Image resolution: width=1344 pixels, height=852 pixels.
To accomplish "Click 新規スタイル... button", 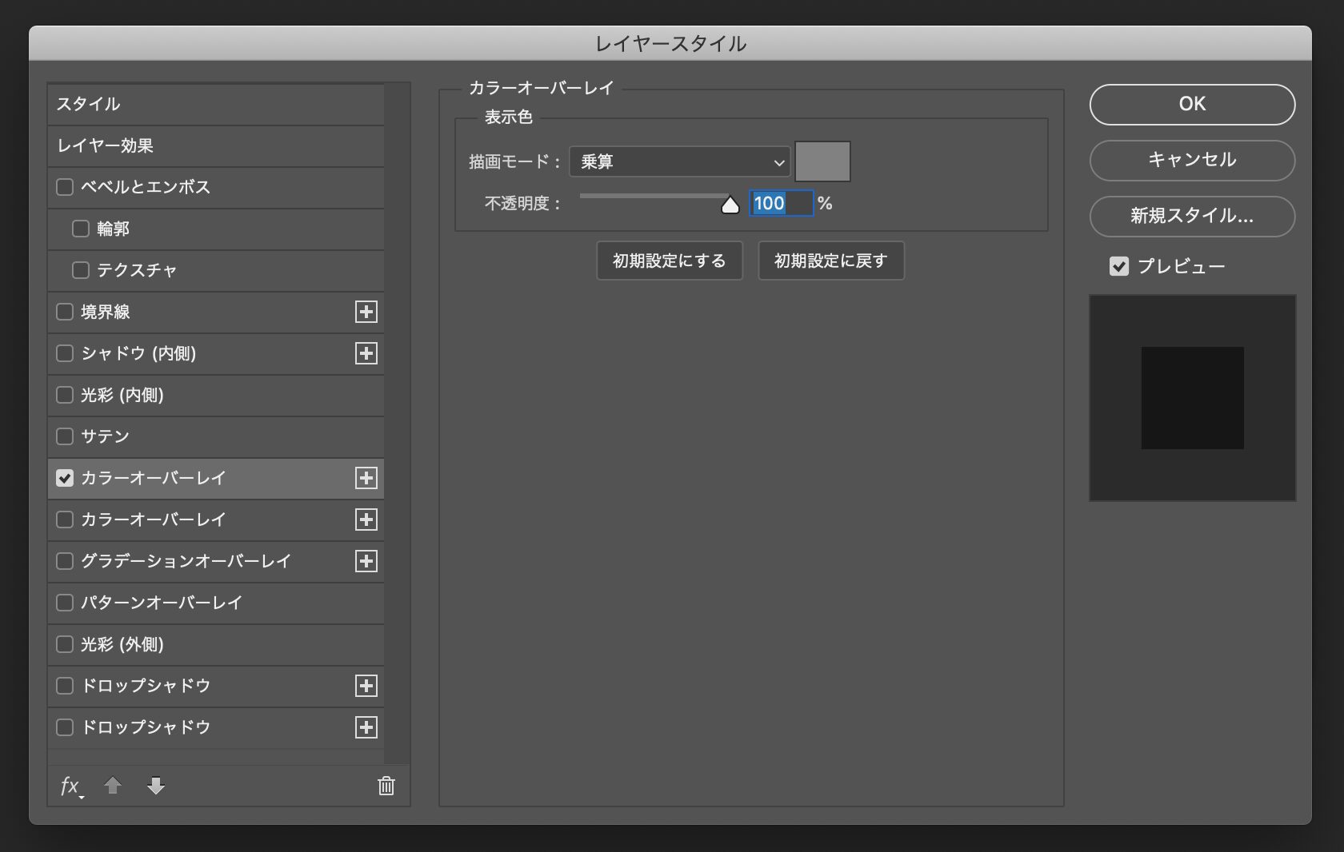I will [1192, 216].
